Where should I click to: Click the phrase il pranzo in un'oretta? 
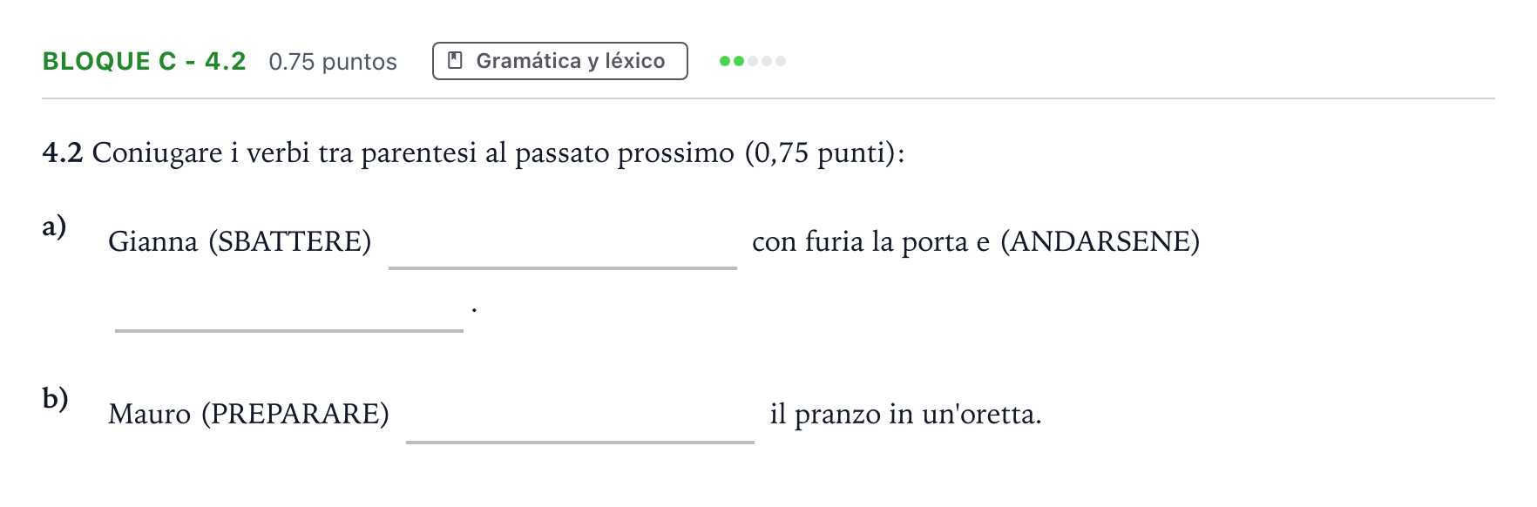point(906,414)
